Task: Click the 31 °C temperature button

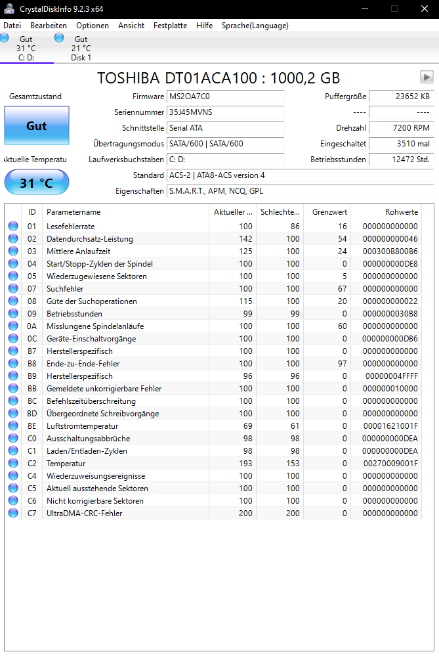Action: tap(37, 183)
